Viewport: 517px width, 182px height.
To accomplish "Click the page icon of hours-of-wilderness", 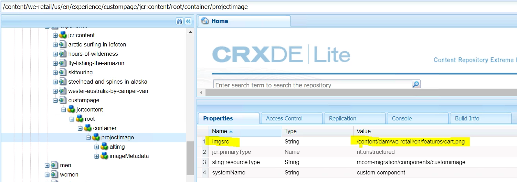I will click(63, 54).
